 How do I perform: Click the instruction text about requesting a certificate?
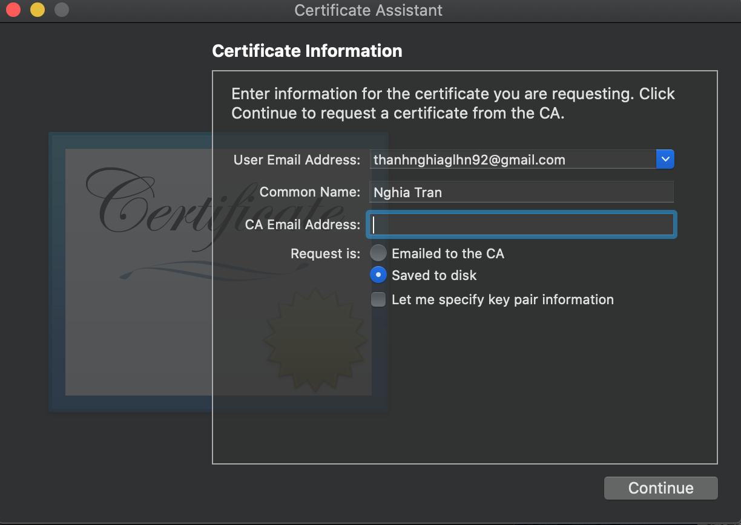[453, 103]
